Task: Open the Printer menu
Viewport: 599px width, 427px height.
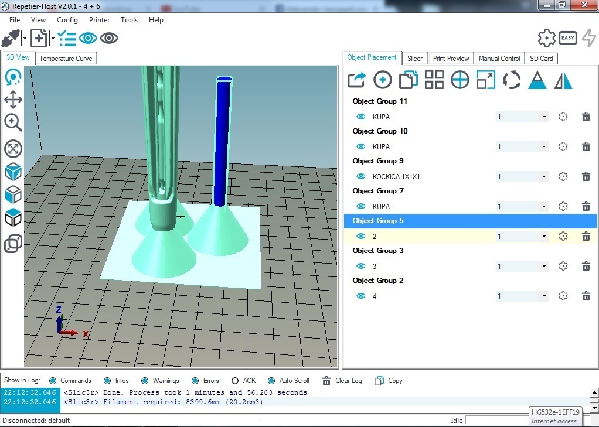Action: [99, 20]
